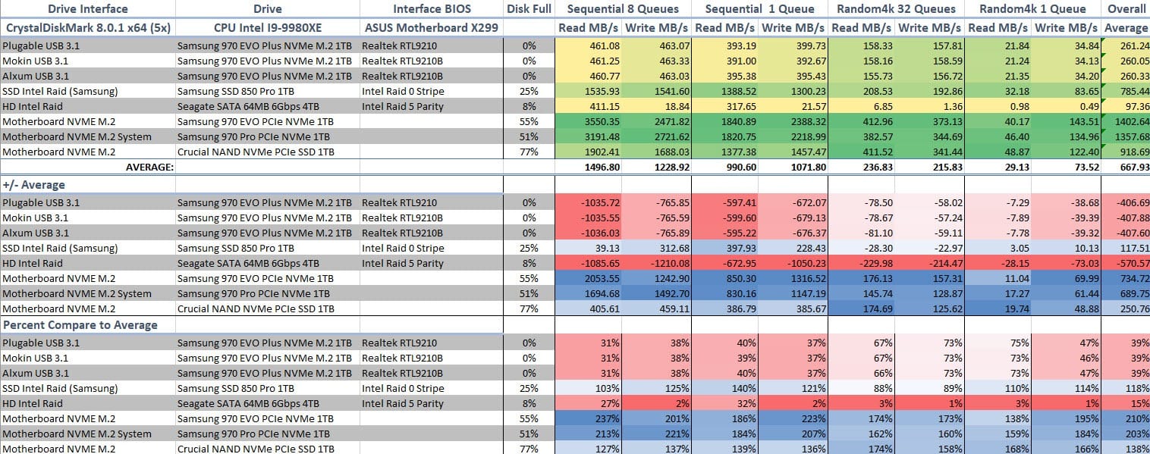Click the 1496.80 average read cell
1150x454 pixels.
pos(589,167)
